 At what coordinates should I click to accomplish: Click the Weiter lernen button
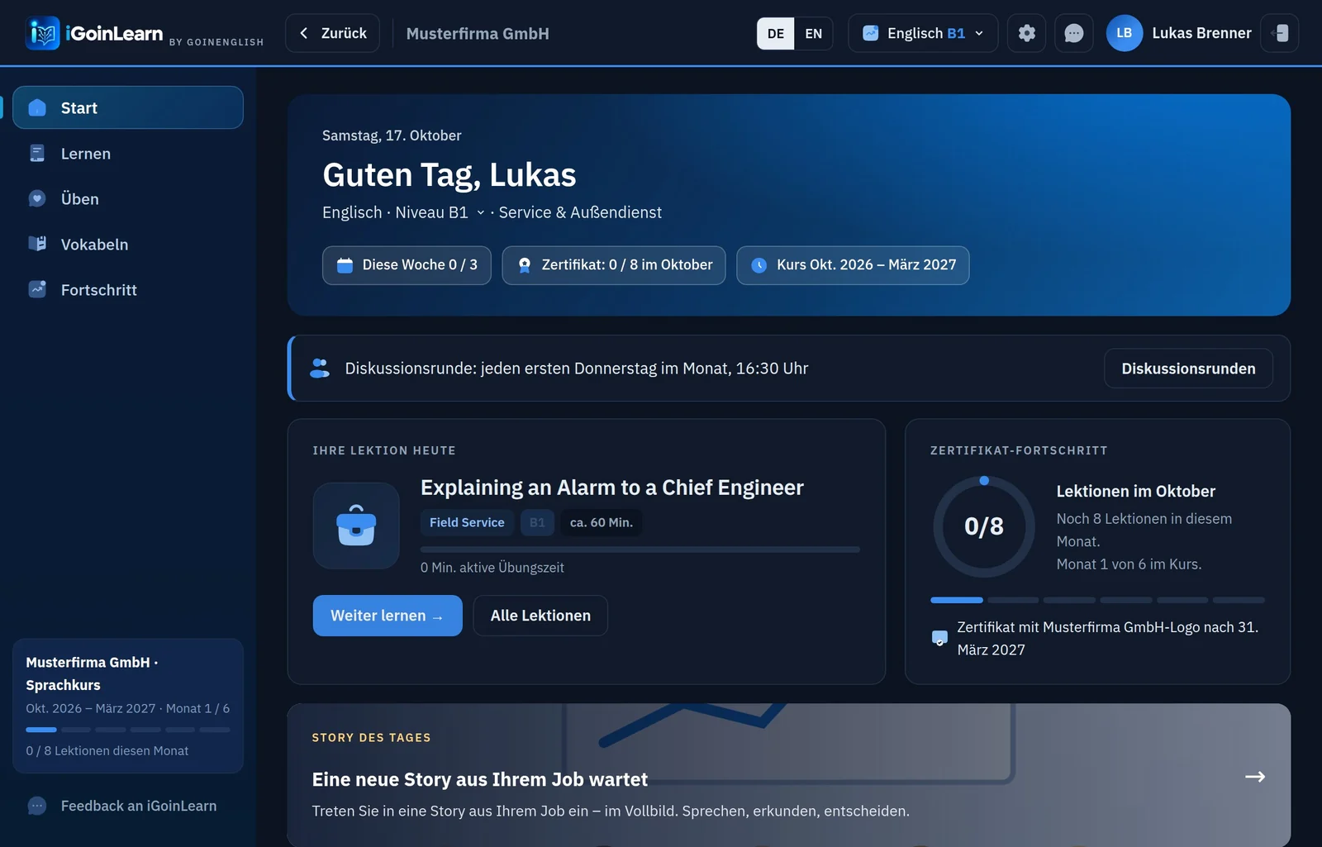point(388,616)
